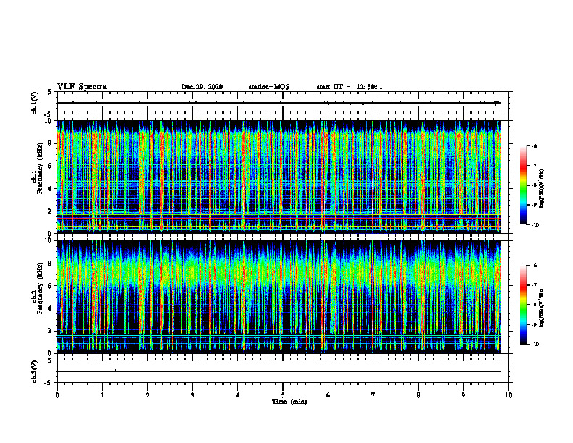This screenshot has height=443, width=573.
Task: Click the '-6' label on ch.2 colorbar
Action: (x=534, y=266)
